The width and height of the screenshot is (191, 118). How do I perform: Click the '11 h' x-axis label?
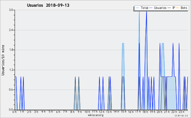pyautogui.click(x=95, y=112)
